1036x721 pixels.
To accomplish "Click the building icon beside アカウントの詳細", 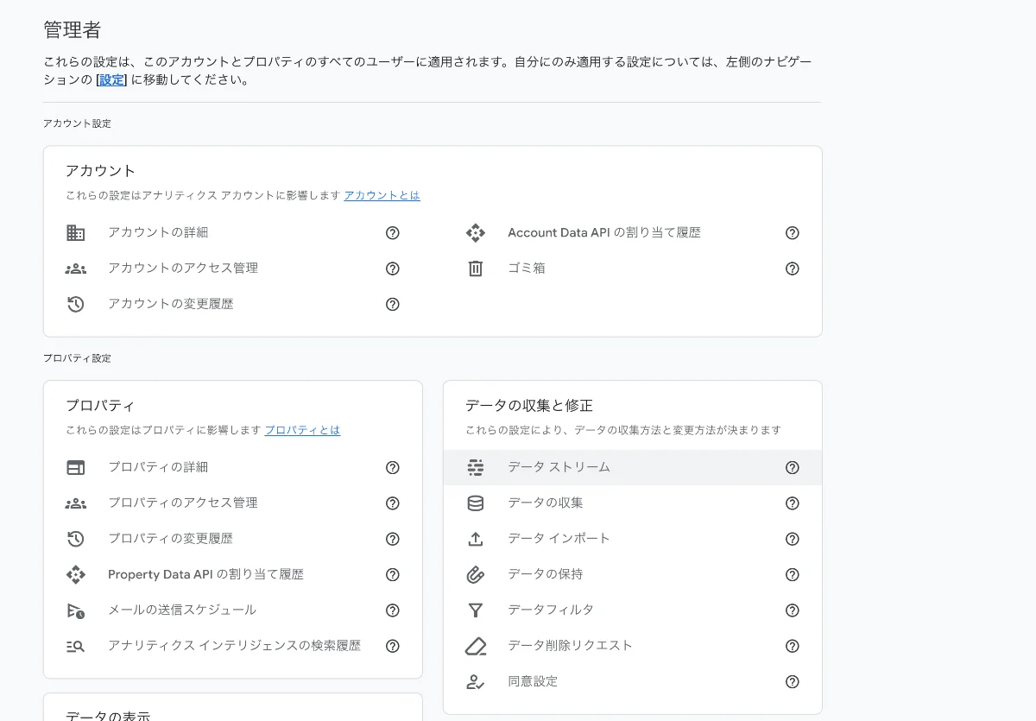I will (x=76, y=233).
